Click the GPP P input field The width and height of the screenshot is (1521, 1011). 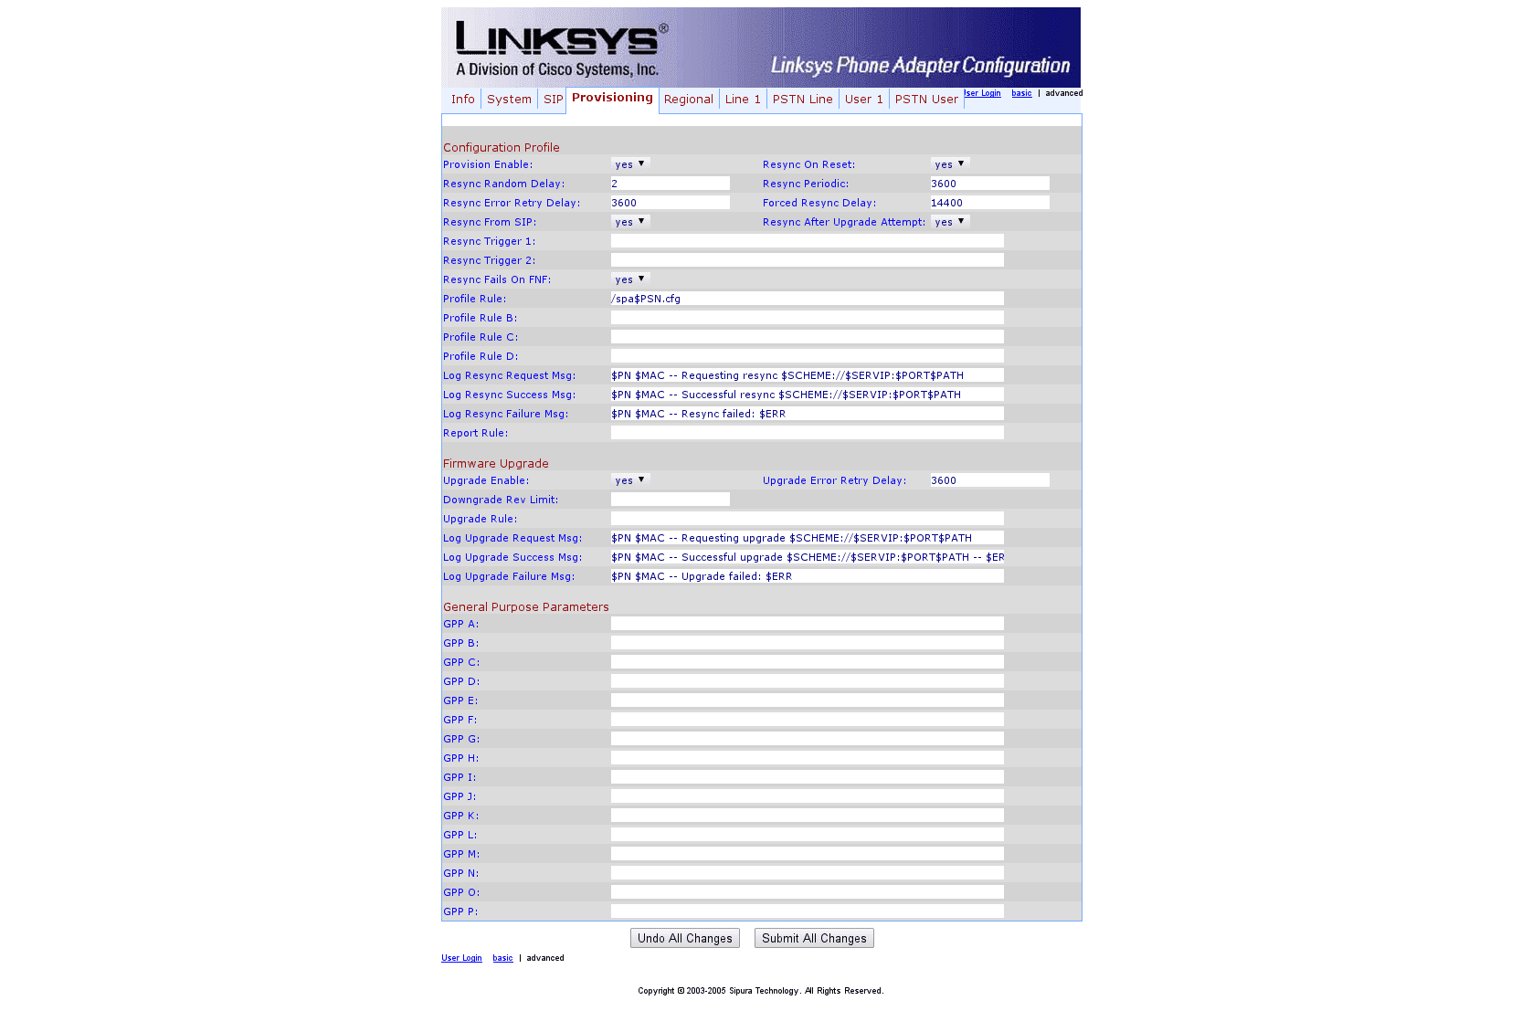pyautogui.click(x=808, y=911)
